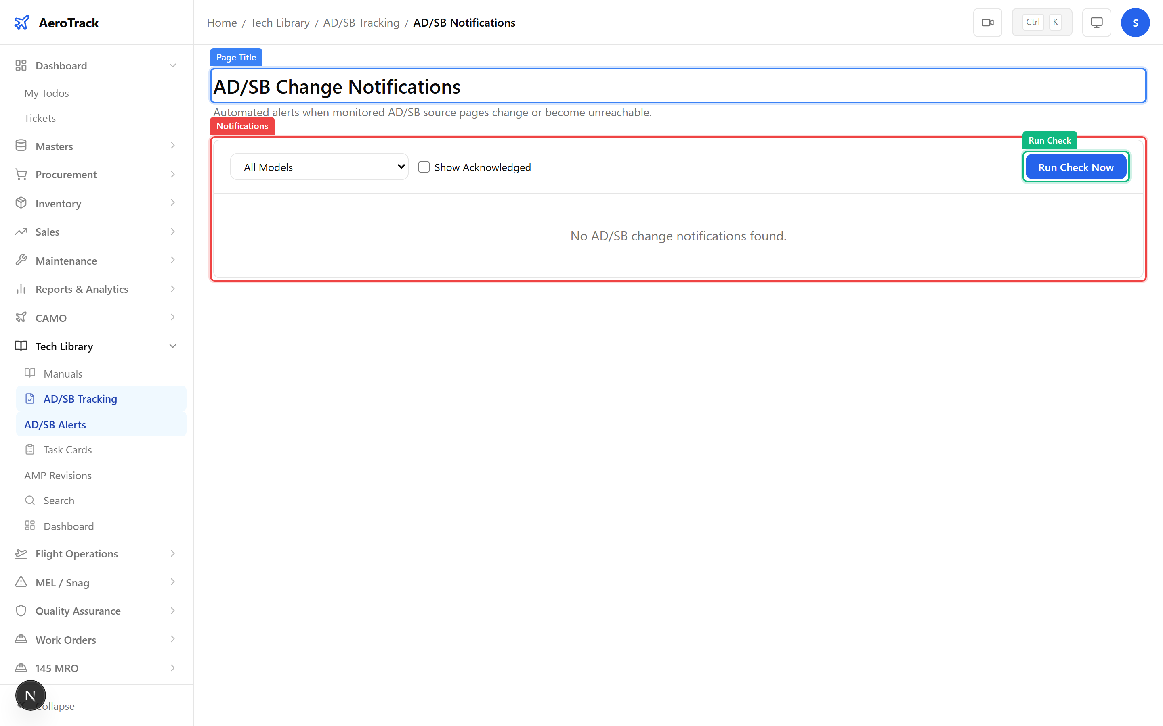Open Task Cards from the Tech Library menu
This screenshot has width=1163, height=726.
68,449
